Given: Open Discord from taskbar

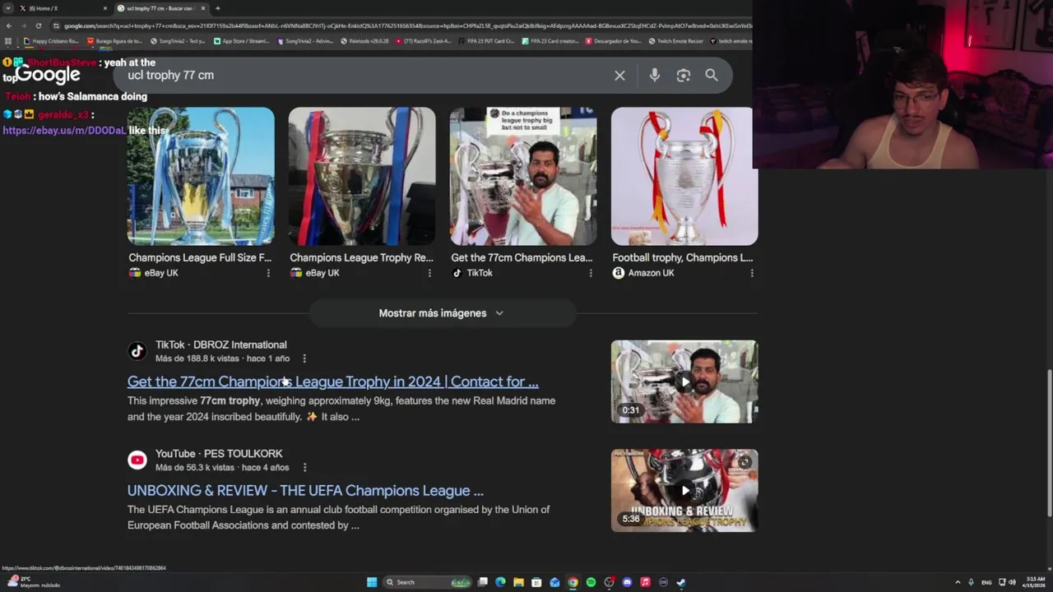Looking at the screenshot, I should coord(627,582).
